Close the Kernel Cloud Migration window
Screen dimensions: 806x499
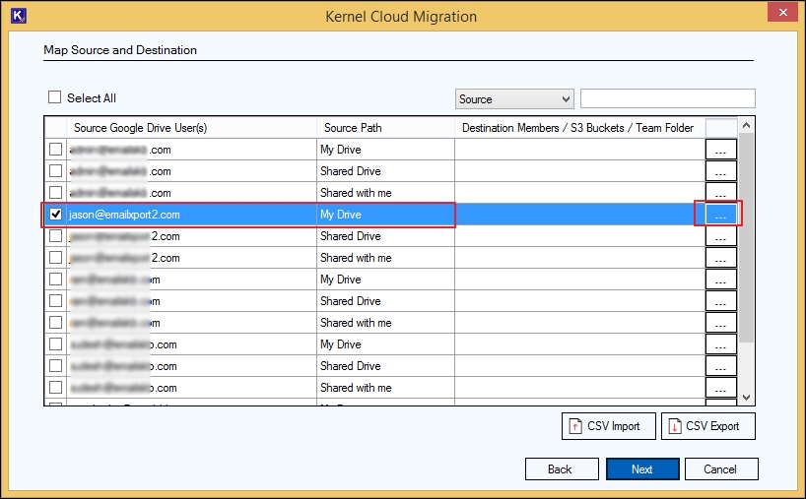click(782, 13)
